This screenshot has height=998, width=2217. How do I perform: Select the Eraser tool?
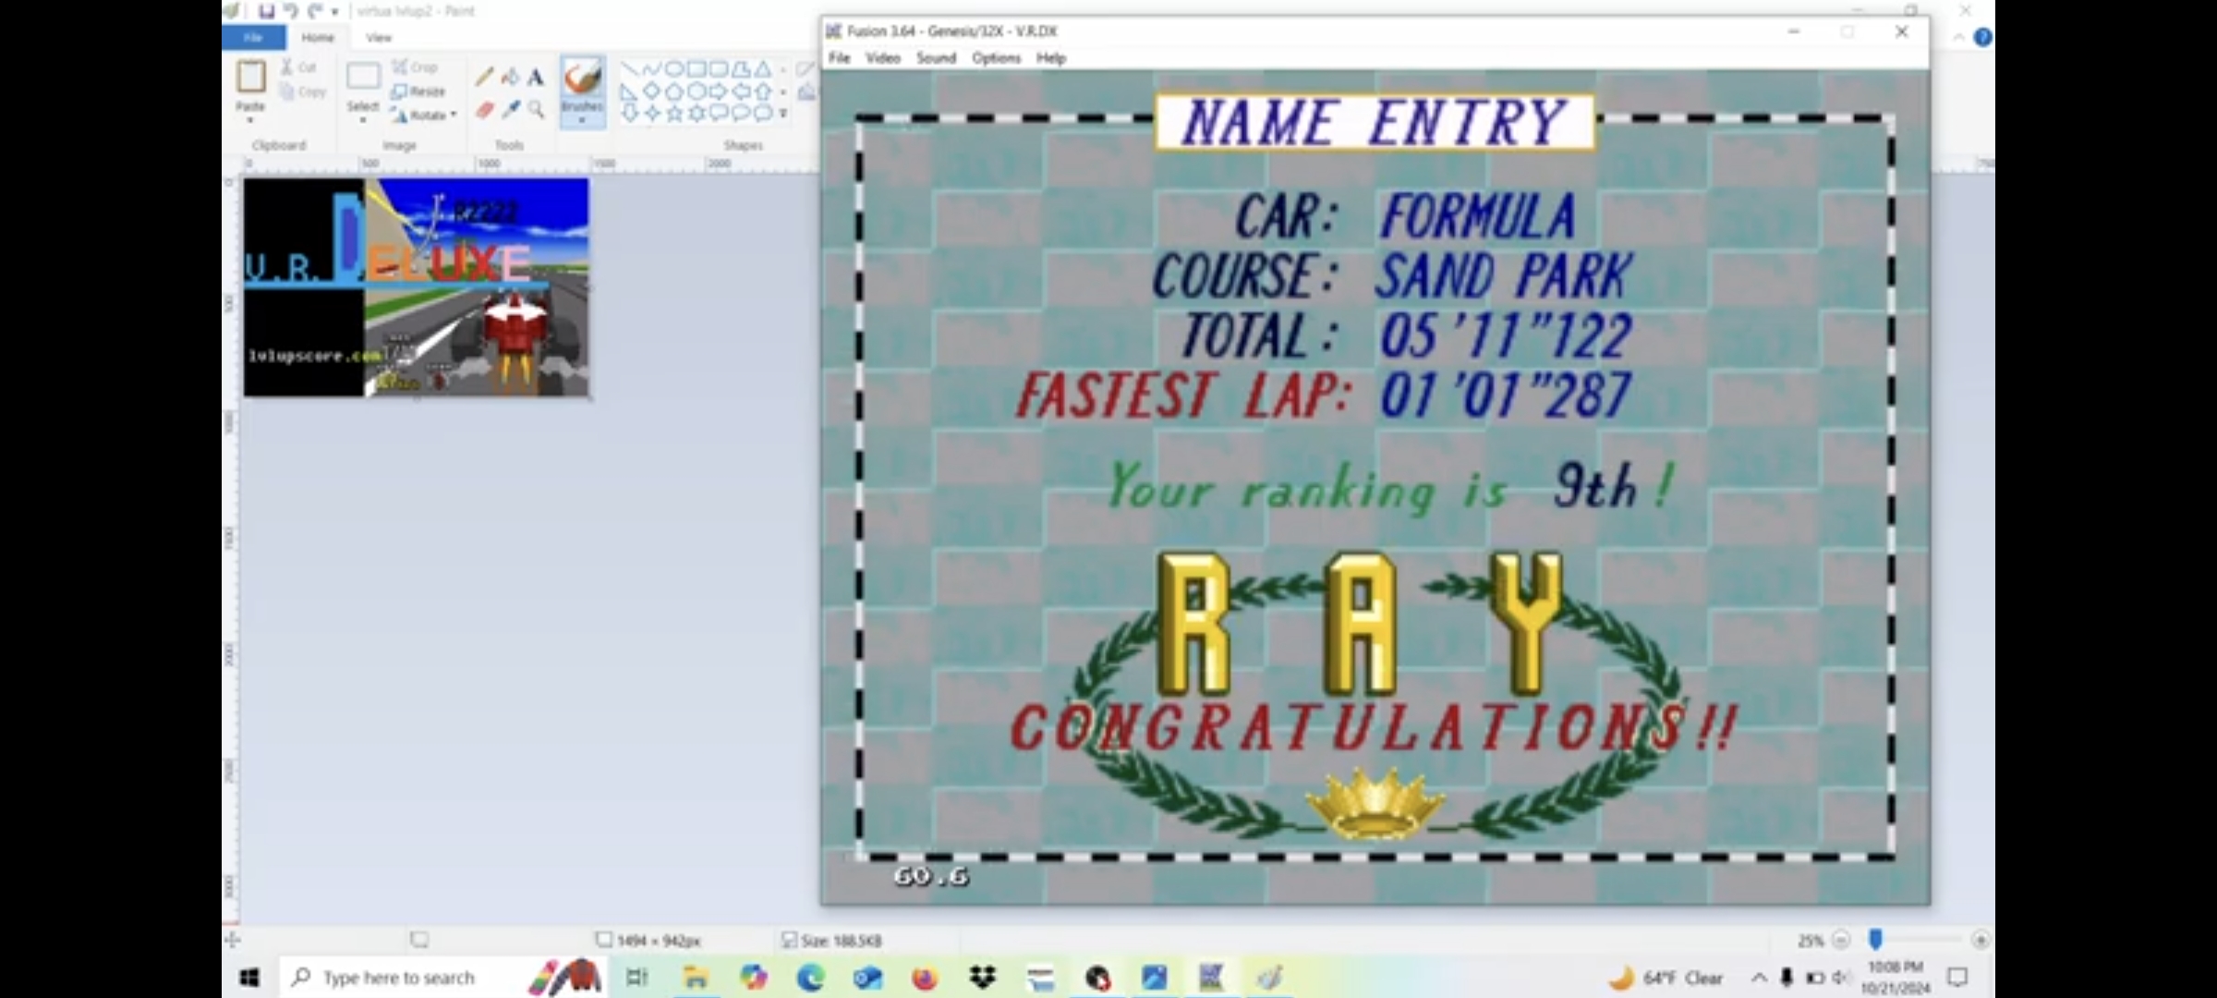click(x=484, y=110)
